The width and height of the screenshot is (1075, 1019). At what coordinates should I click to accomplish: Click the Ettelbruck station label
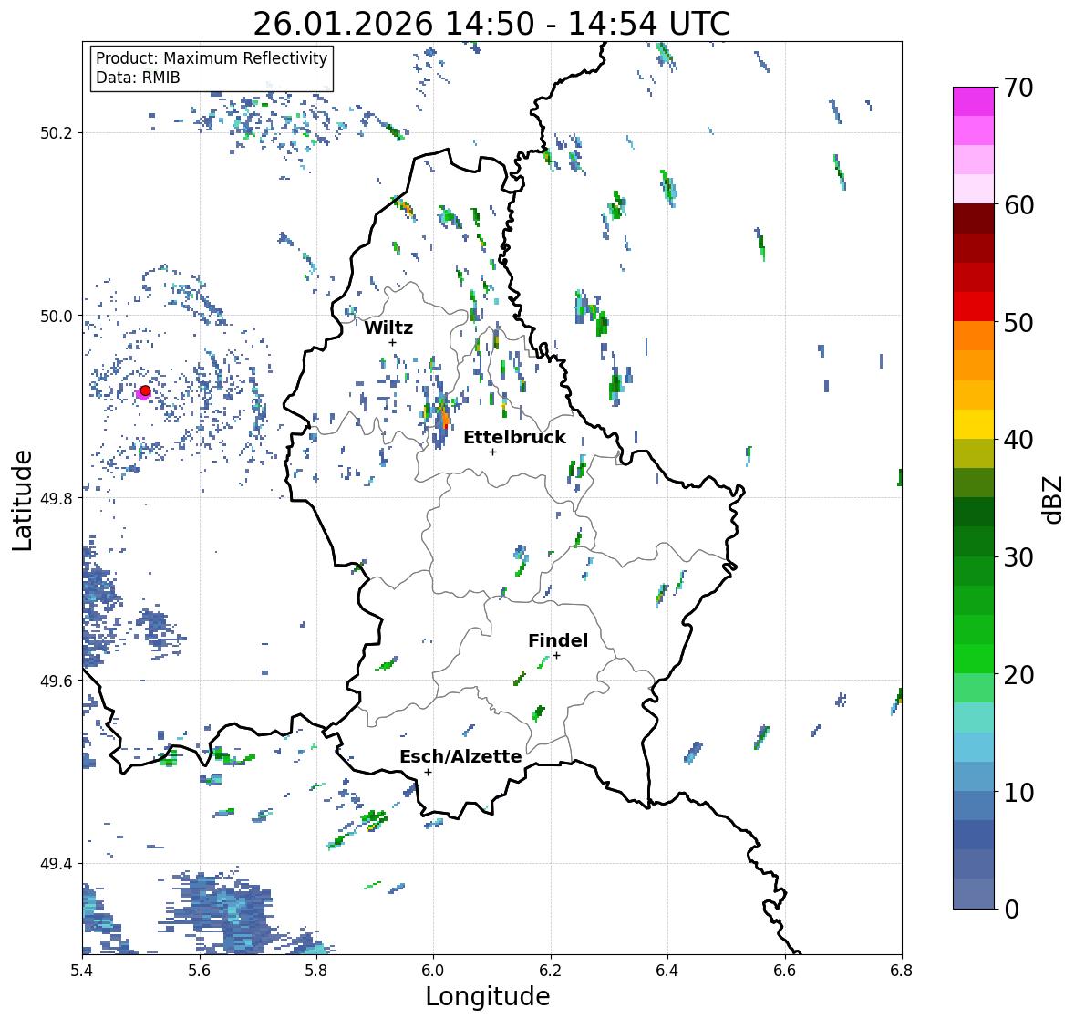coord(514,438)
